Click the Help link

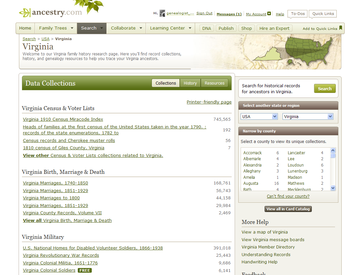point(280,14)
